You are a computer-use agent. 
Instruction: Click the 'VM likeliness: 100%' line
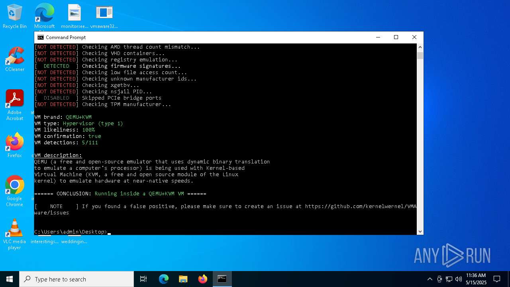65,130
